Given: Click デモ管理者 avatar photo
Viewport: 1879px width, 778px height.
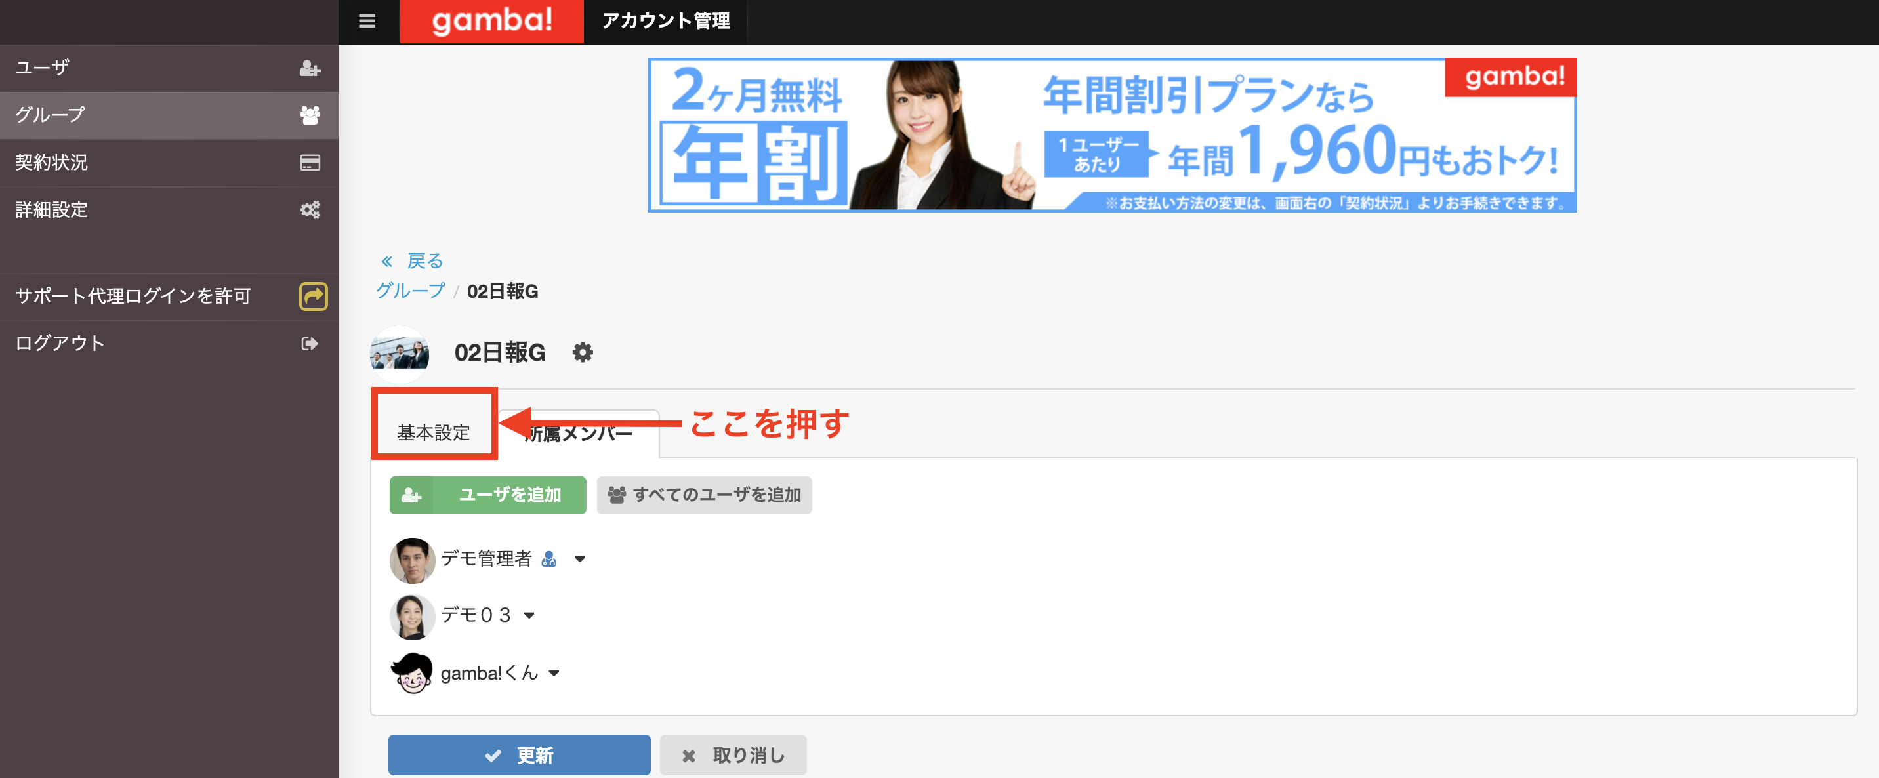Looking at the screenshot, I should point(412,560).
